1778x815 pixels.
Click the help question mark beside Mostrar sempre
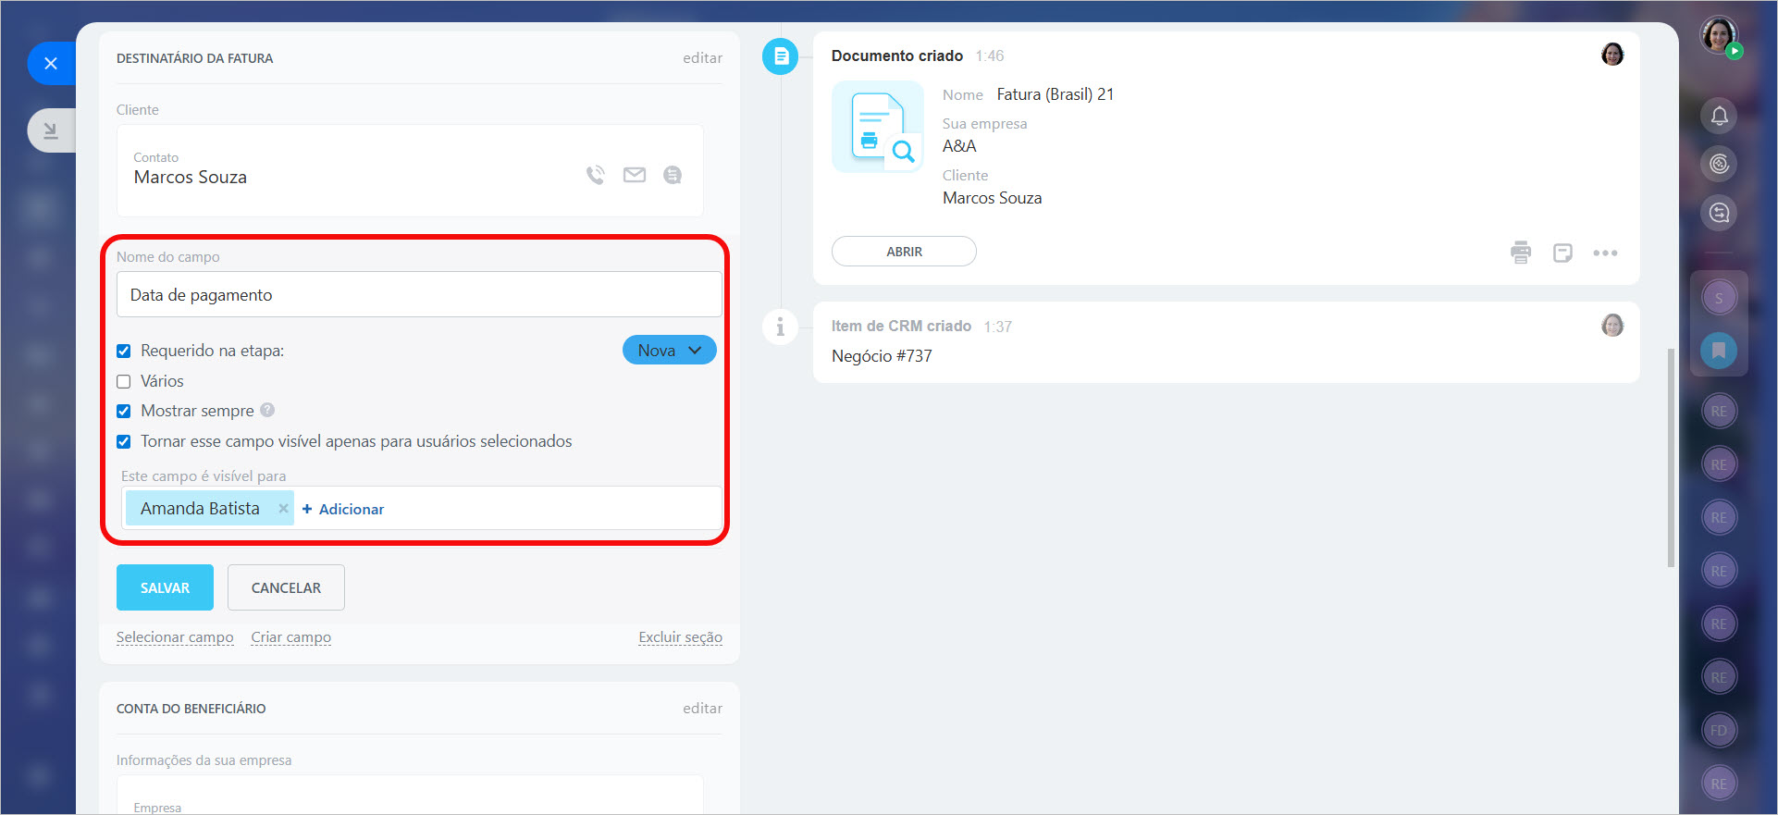point(267,410)
